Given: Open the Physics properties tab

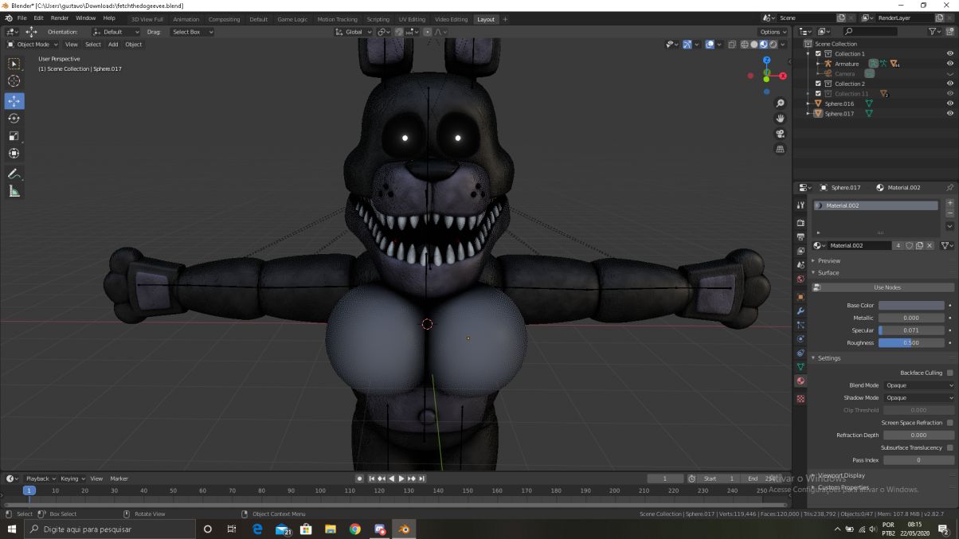Looking at the screenshot, I should 800,339.
